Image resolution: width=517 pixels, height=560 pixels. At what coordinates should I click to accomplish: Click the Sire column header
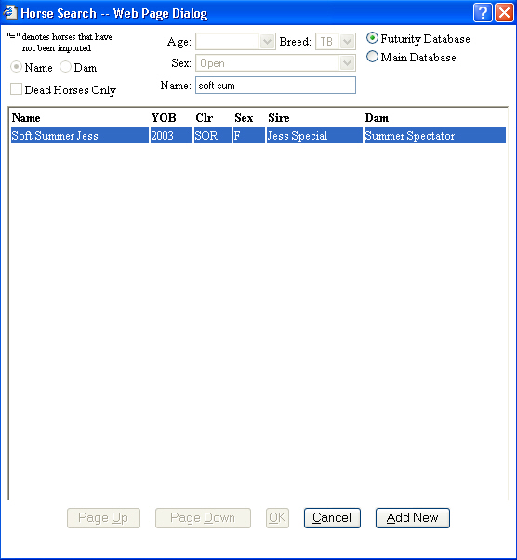click(x=279, y=118)
